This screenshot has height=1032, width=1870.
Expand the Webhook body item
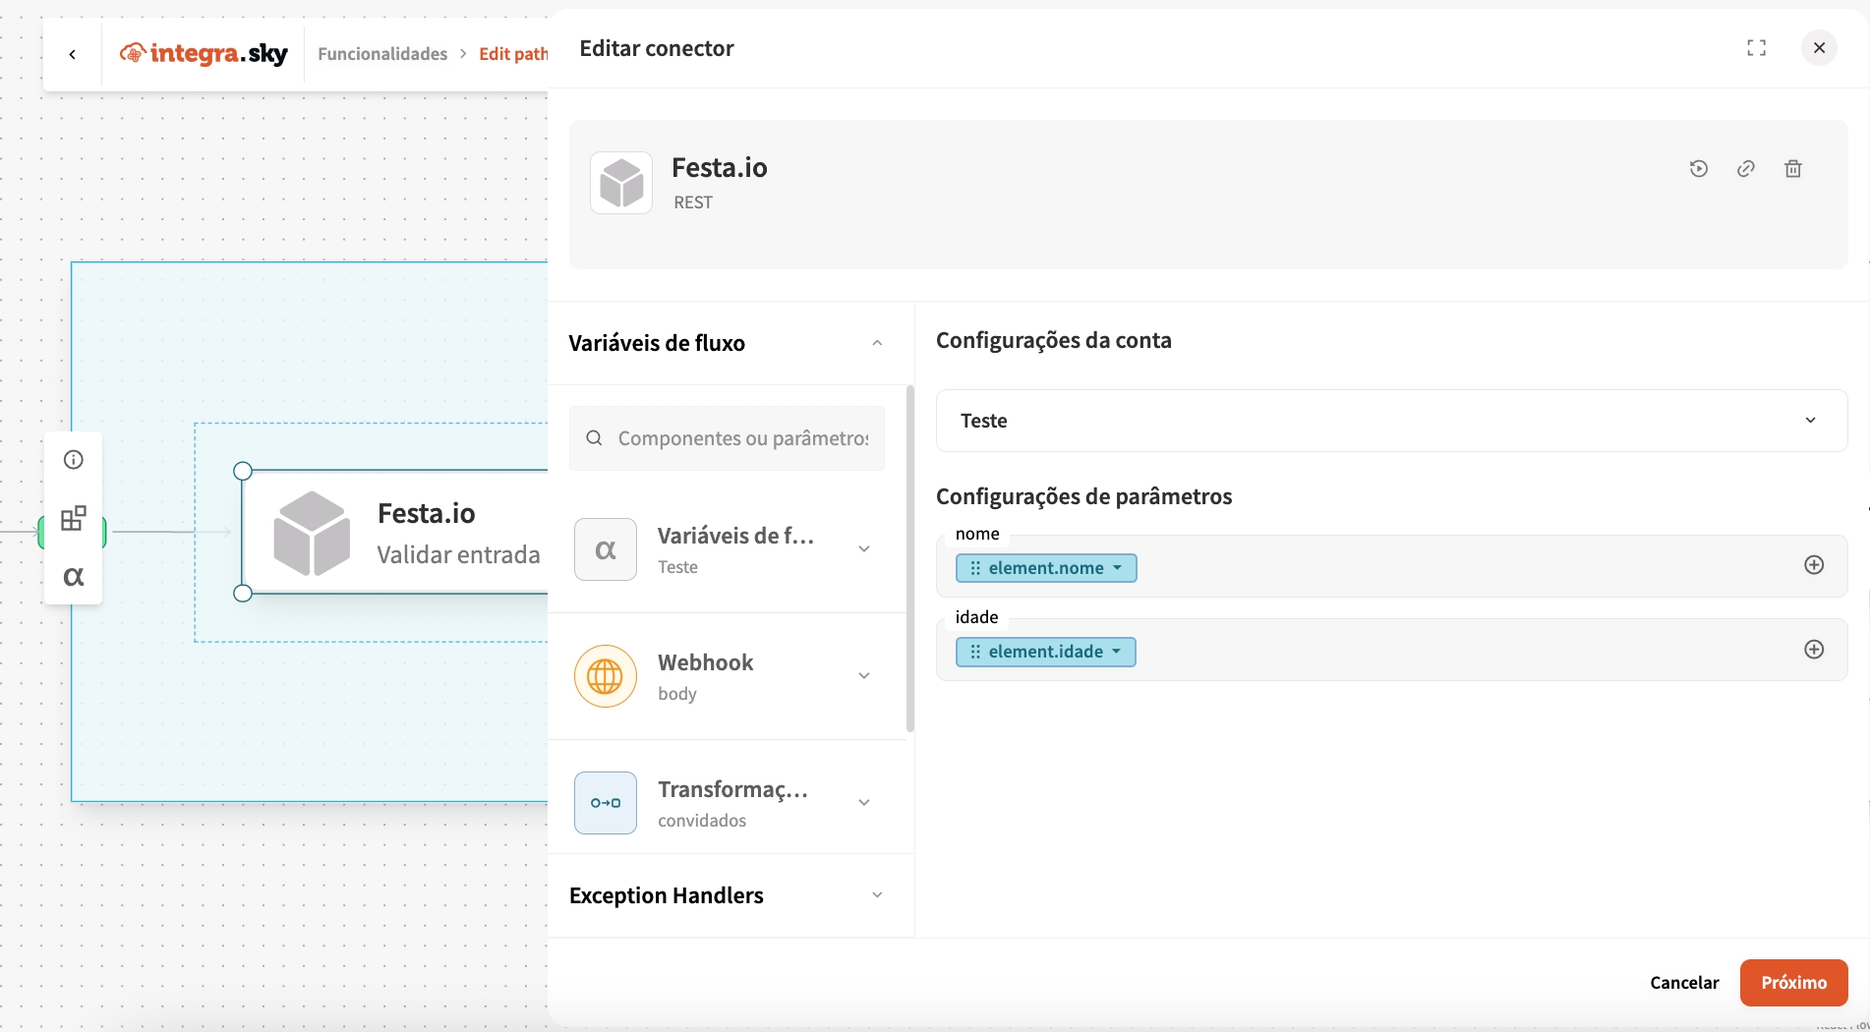tap(863, 676)
